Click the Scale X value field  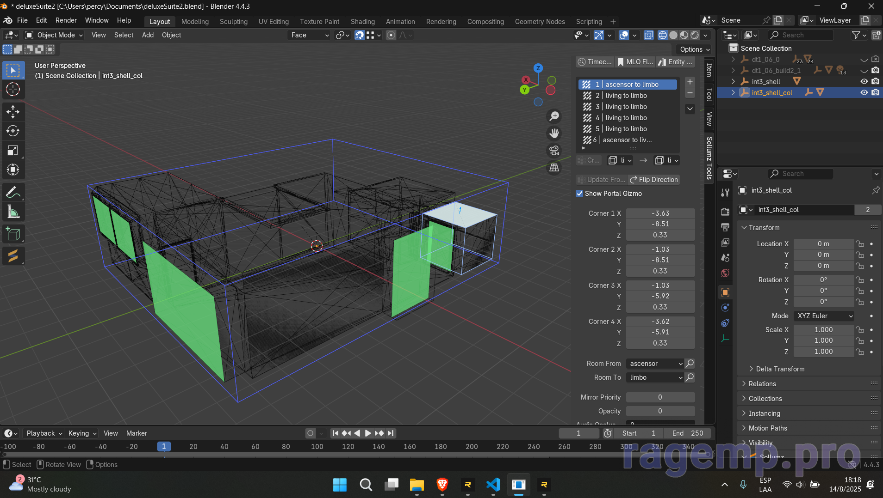pos(824,330)
